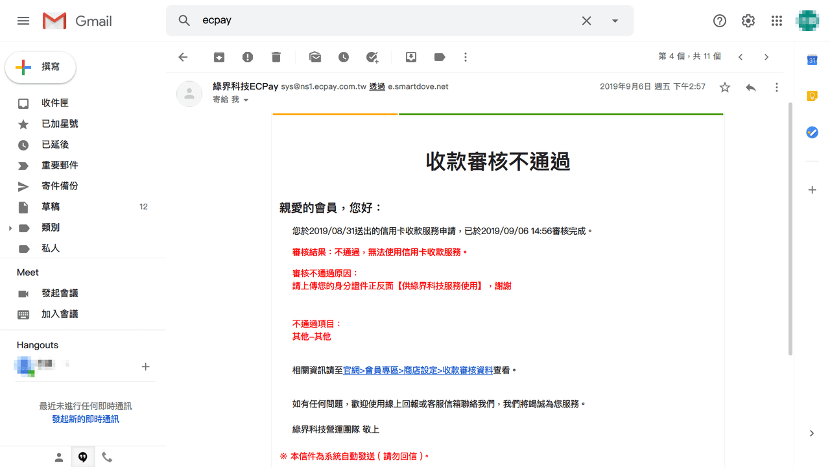Star the ECPay email
This screenshot has height=467, width=830.
pos(724,86)
